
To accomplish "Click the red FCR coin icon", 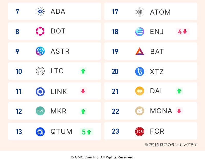I will [x=140, y=131].
